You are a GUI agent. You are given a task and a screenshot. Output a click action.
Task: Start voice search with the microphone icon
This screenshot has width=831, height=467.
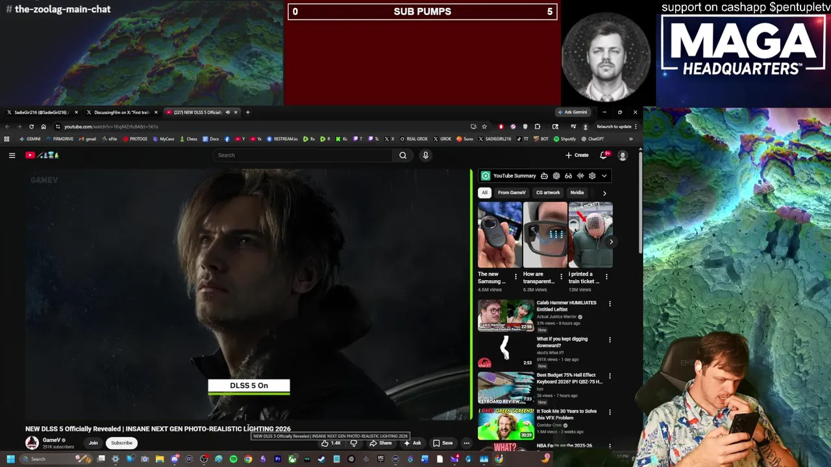click(425, 155)
